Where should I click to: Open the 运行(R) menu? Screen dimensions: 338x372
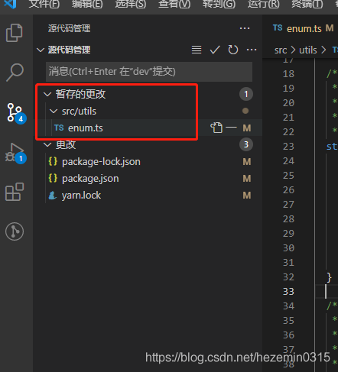coord(263,4)
